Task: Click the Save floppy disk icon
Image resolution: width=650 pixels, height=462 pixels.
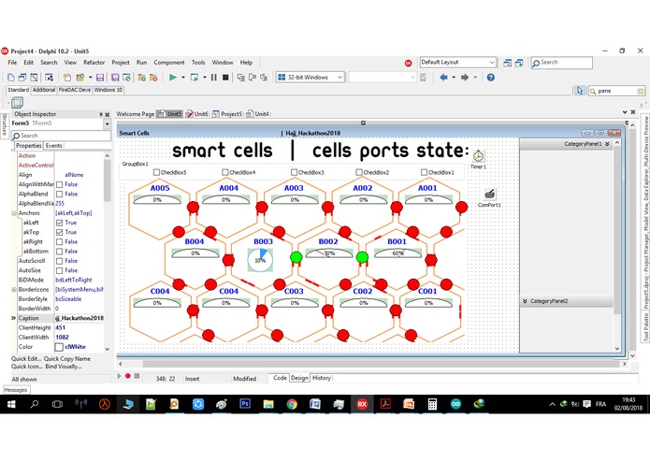Action: tap(100, 78)
